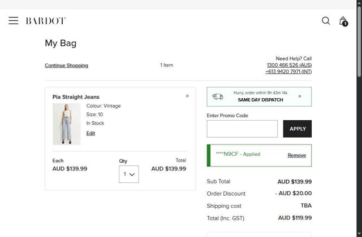Open the search magnifier icon

326,21
